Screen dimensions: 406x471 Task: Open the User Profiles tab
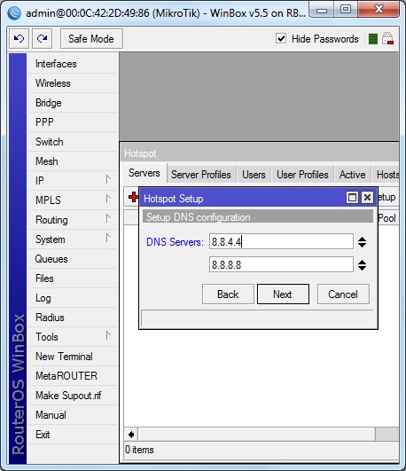point(302,175)
